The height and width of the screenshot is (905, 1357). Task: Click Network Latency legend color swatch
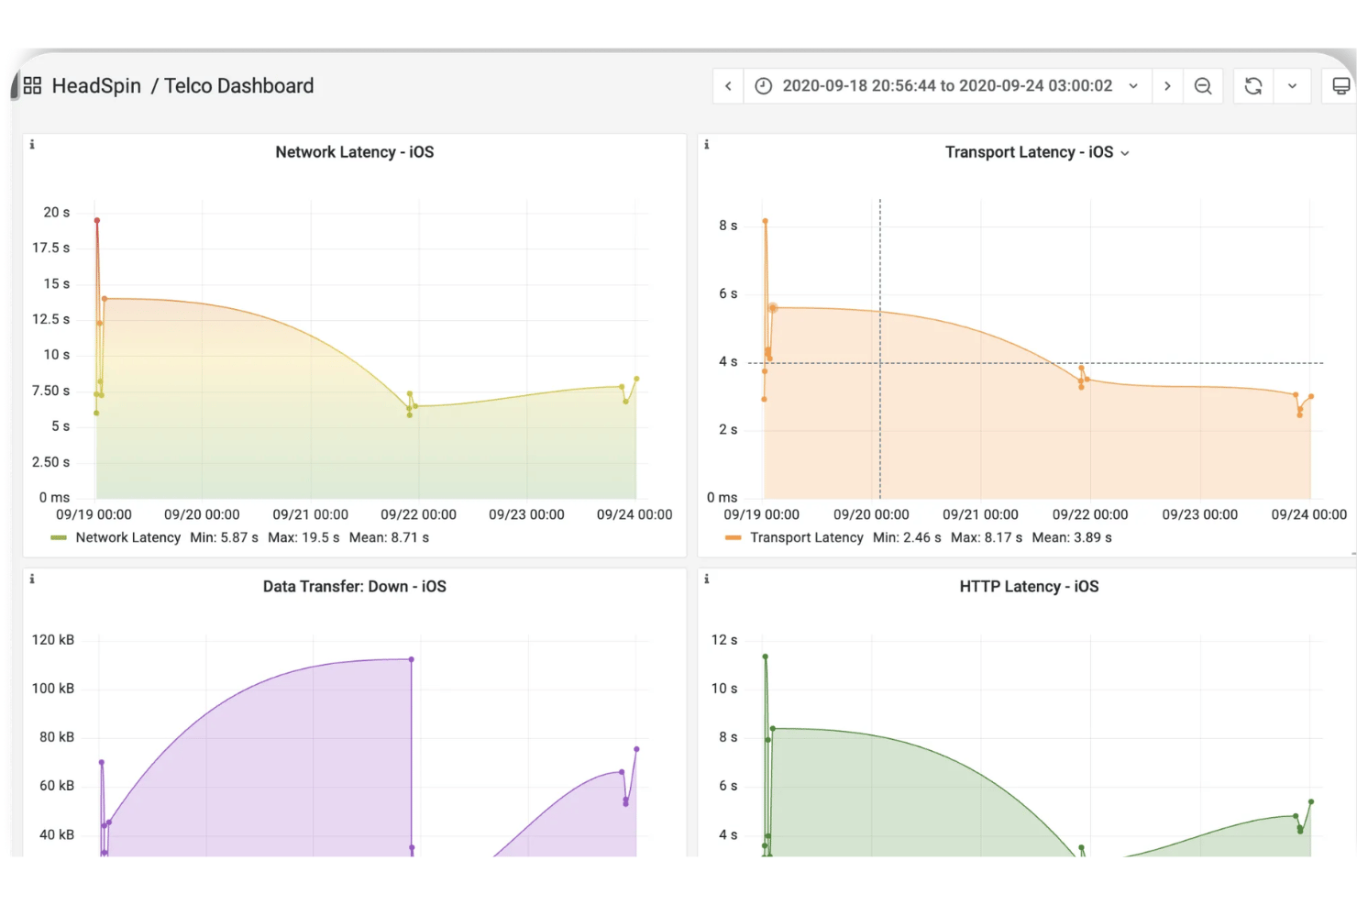click(59, 538)
